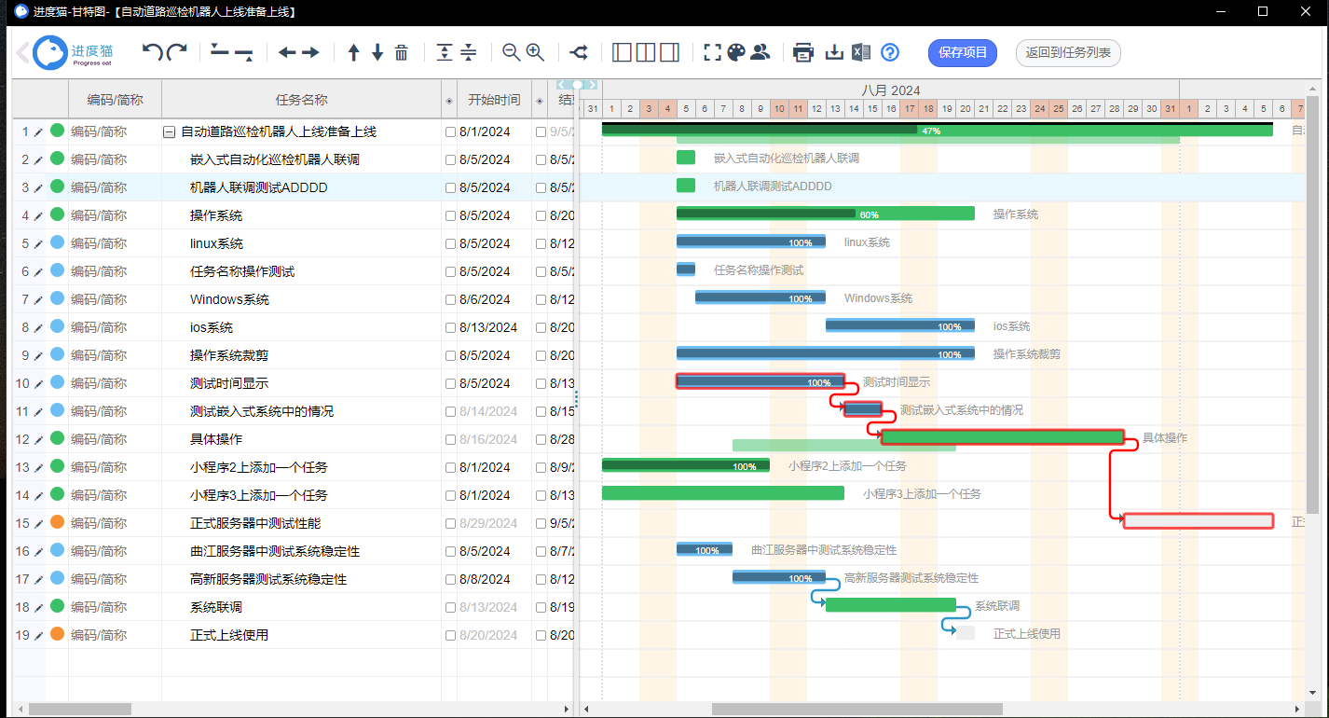Screen dimensions: 1329x718
Task: Open the resources people icon
Action: click(760, 53)
